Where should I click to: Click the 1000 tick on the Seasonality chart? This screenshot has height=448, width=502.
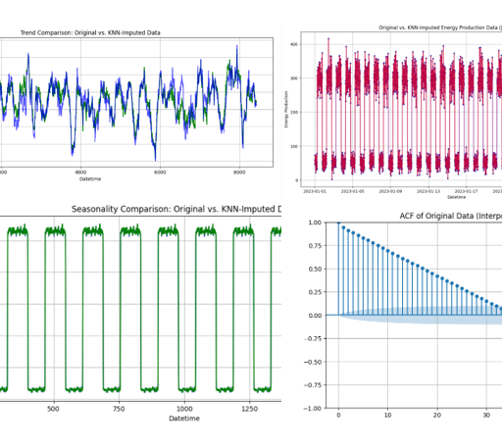click(184, 409)
